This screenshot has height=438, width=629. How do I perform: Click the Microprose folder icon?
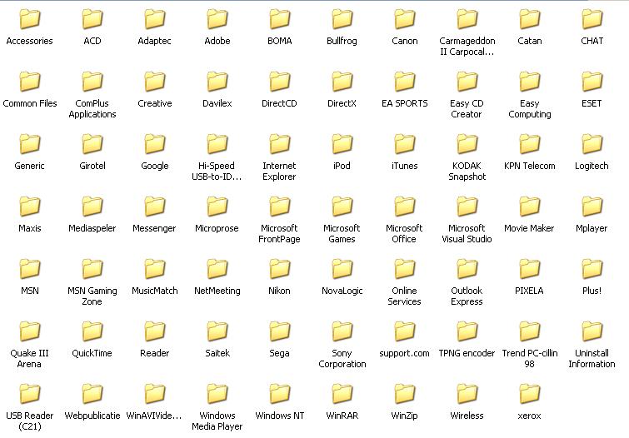click(217, 207)
